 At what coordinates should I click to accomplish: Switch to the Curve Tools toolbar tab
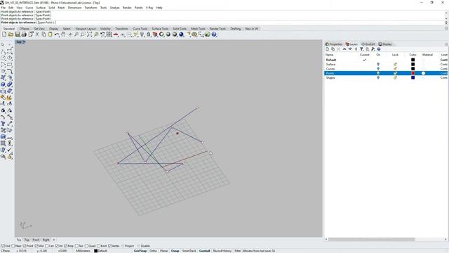140,29
